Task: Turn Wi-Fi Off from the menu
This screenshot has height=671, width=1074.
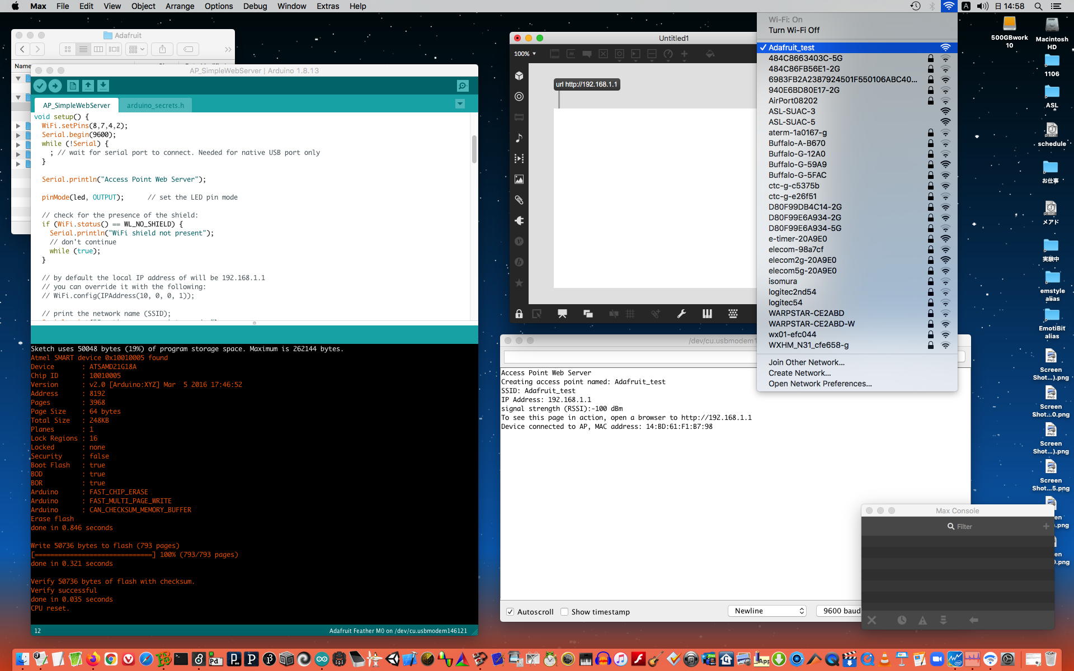Action: [794, 30]
